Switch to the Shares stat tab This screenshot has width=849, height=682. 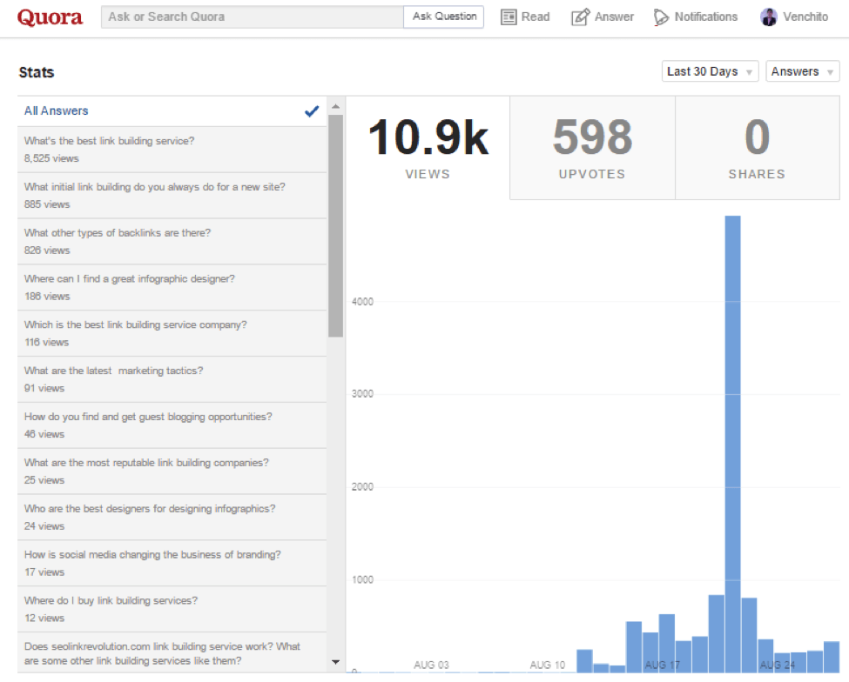(757, 148)
